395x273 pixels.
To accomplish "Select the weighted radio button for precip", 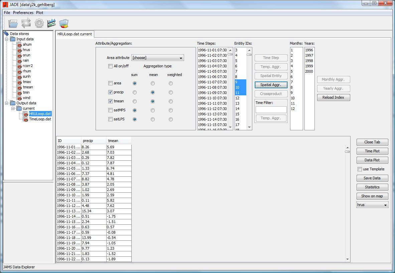I will point(171,92).
